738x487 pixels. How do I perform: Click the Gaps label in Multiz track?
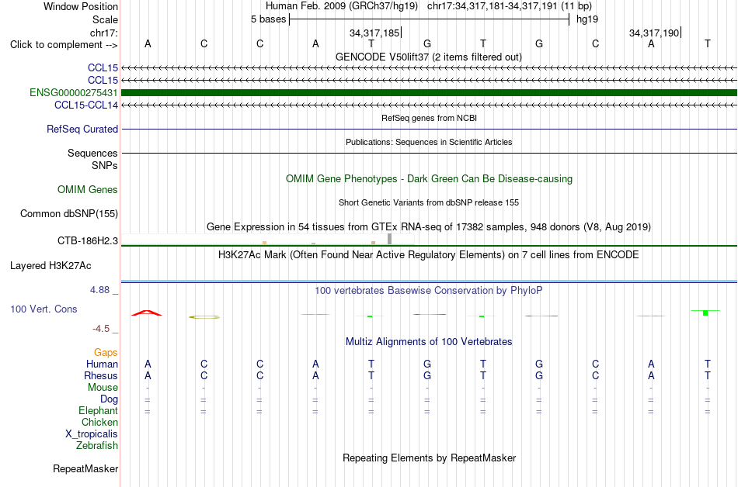pyautogui.click(x=106, y=352)
